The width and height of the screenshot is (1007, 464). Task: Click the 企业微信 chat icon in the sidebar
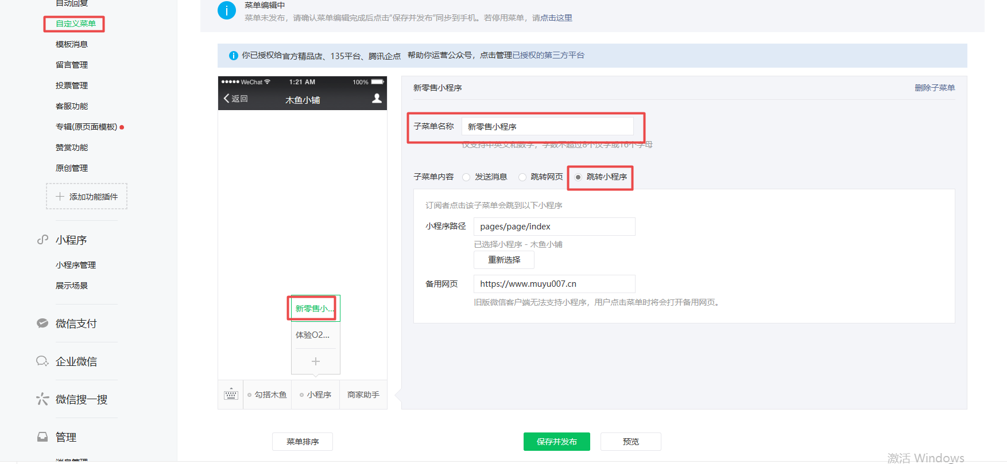[42, 361]
